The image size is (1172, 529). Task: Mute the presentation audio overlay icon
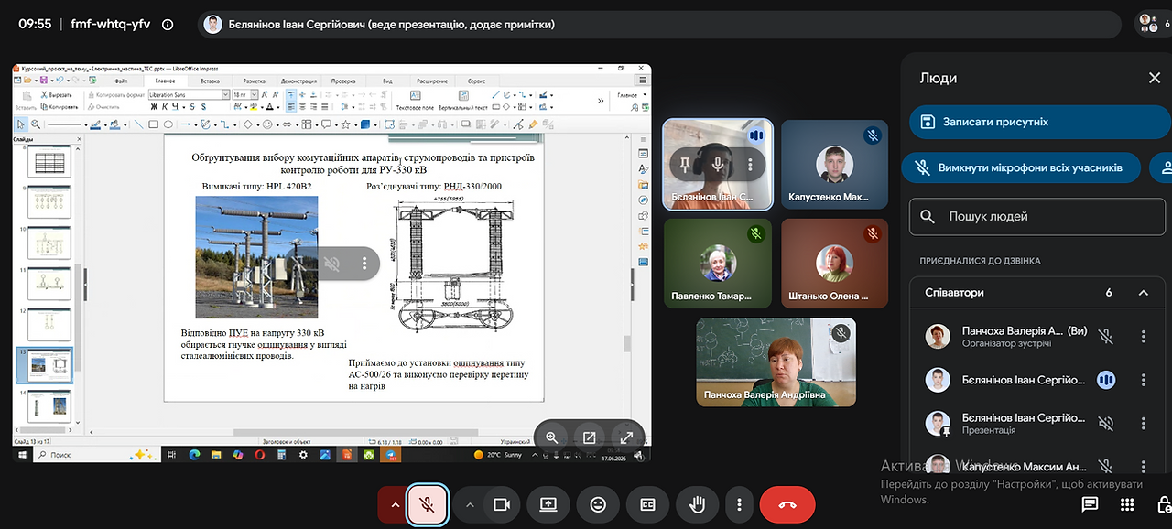click(x=332, y=264)
